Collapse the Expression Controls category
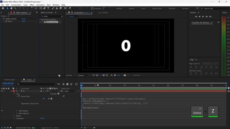 (x=40, y=19)
